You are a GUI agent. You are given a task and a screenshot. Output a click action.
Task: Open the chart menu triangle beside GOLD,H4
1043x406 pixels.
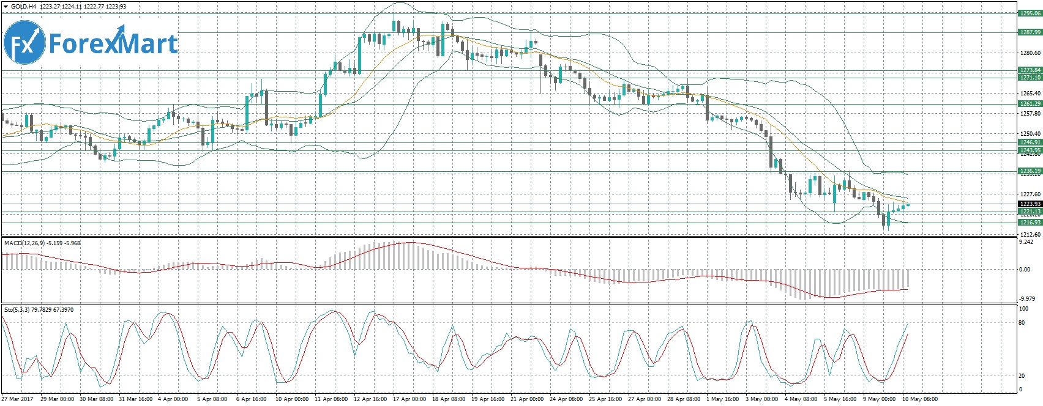[x=6, y=6]
